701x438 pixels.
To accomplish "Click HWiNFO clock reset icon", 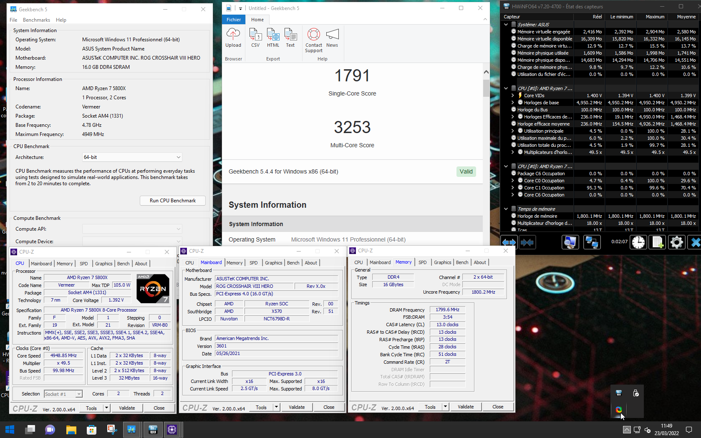I will tap(638, 242).
